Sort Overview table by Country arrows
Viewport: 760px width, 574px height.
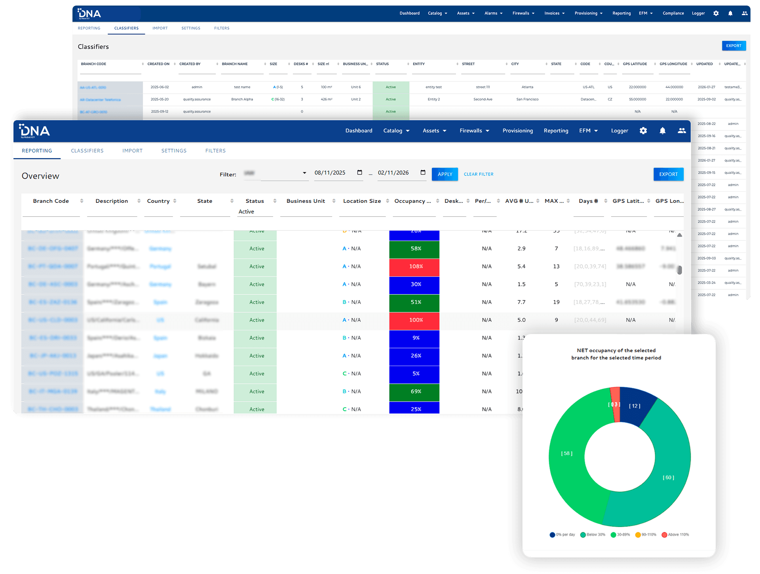coord(175,201)
